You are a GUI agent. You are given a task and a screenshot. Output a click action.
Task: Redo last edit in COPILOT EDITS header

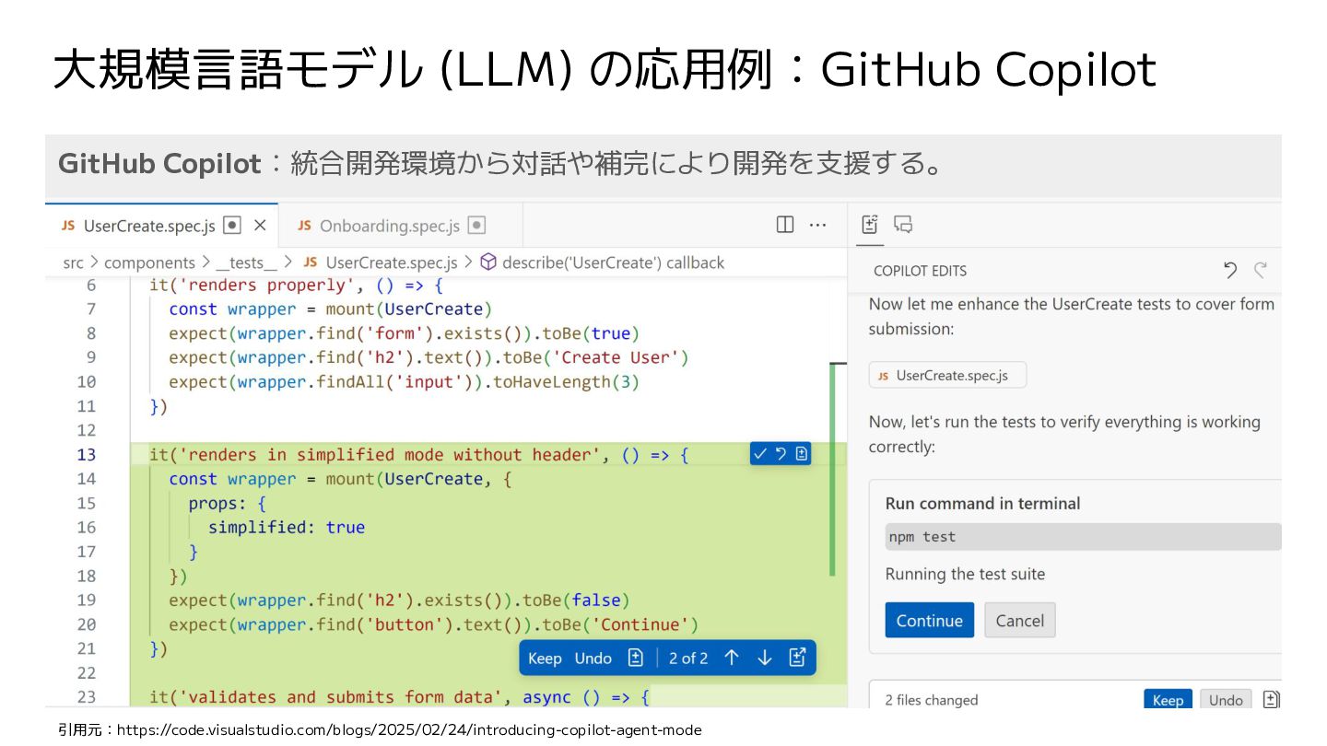[x=1261, y=270]
